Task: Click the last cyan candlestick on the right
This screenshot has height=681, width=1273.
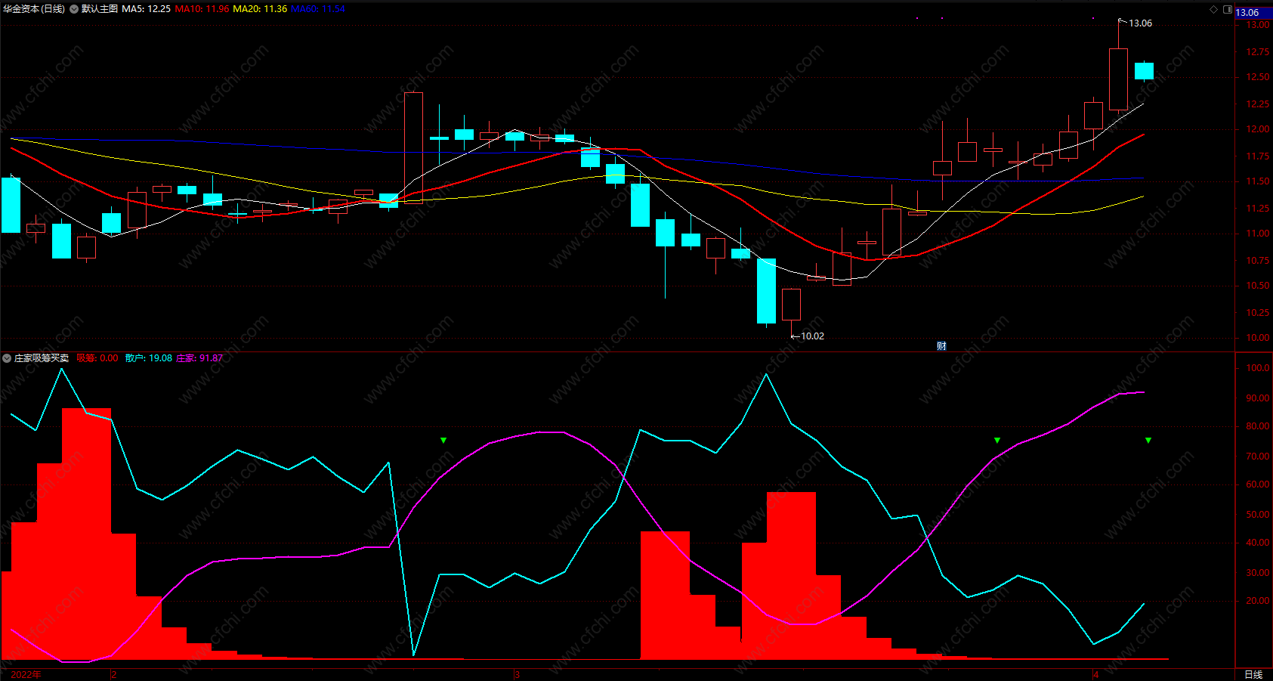Action: point(1144,71)
